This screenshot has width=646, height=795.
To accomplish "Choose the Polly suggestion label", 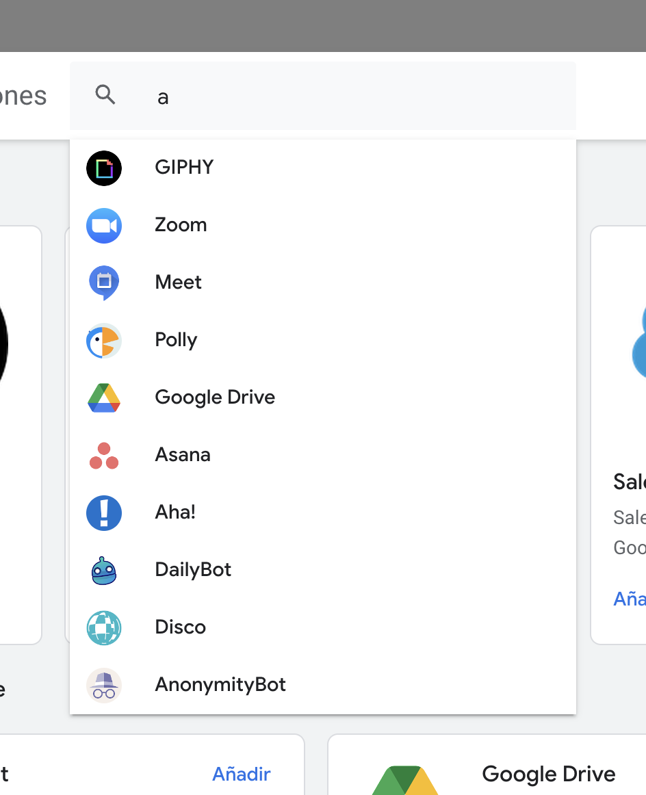I will pyautogui.click(x=176, y=340).
